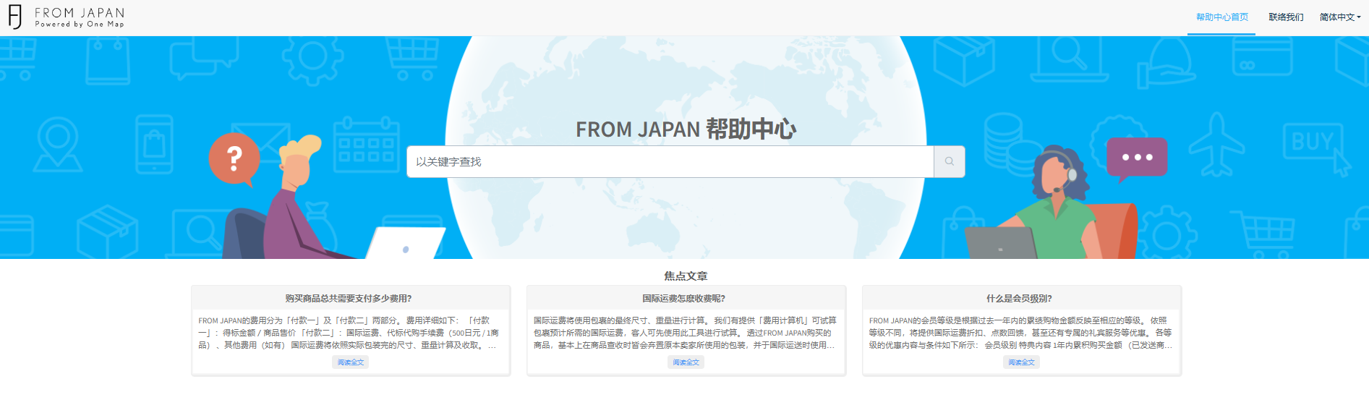The image size is (1369, 400).
Task: Click the airplane icon in banner background
Action: tap(1218, 145)
